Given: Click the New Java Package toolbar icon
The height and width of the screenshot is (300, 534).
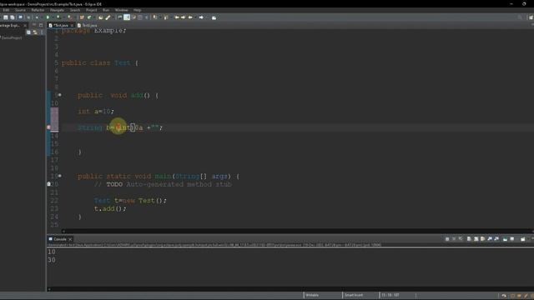Looking at the screenshot, I should tap(82, 17).
